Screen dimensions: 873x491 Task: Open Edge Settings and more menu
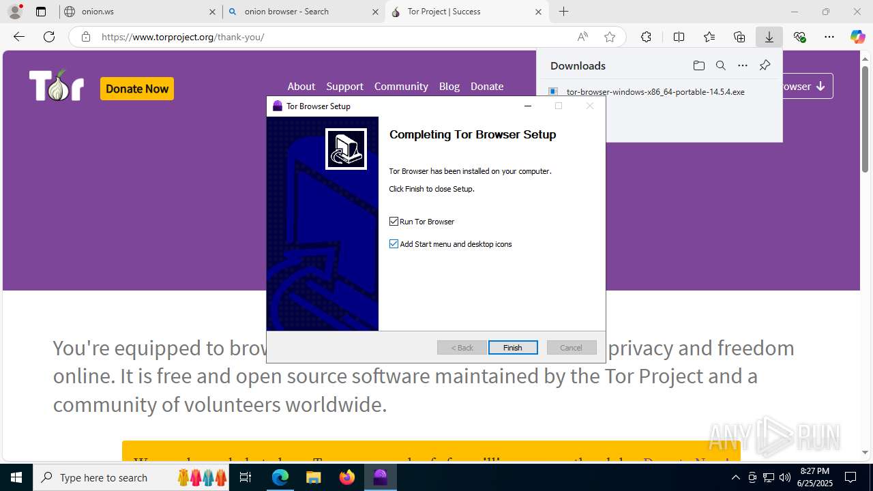click(x=829, y=37)
